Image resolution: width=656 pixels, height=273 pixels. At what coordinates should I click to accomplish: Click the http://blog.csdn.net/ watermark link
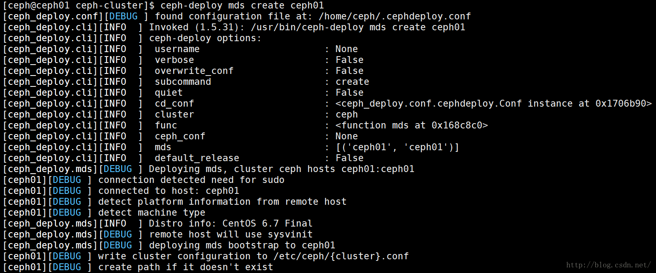point(608,265)
